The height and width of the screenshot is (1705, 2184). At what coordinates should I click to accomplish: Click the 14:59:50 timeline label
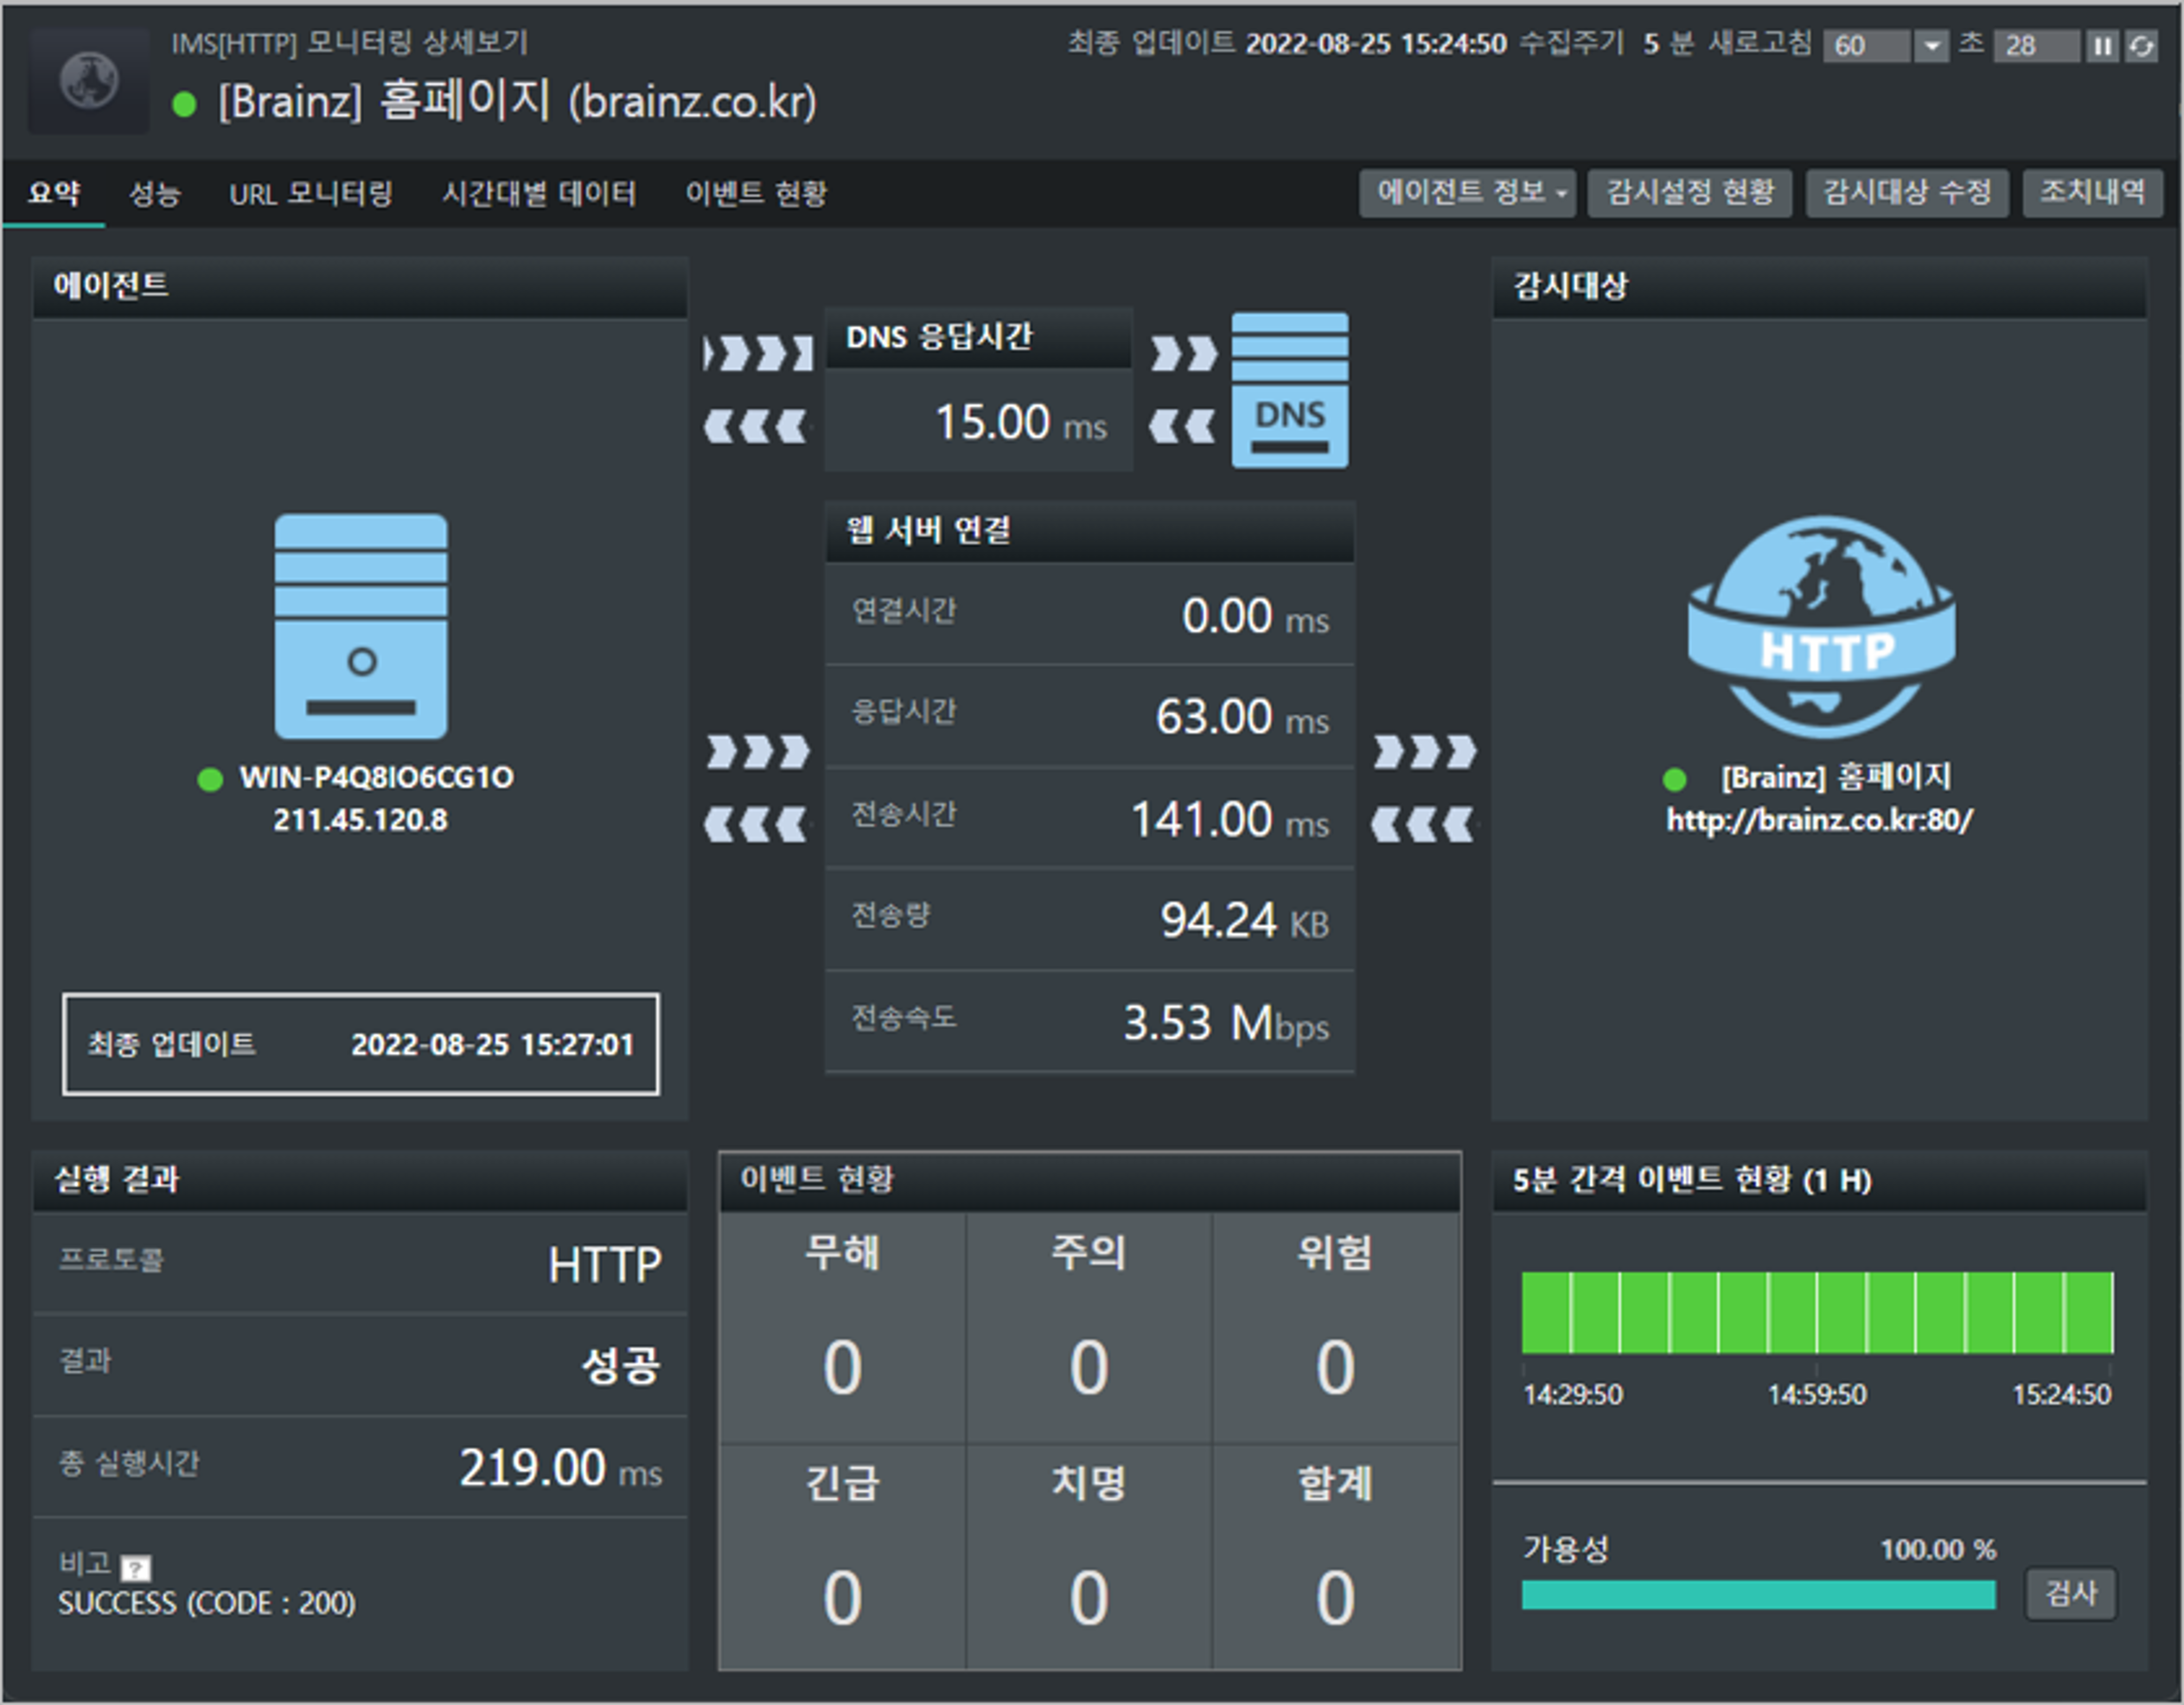(1817, 1394)
